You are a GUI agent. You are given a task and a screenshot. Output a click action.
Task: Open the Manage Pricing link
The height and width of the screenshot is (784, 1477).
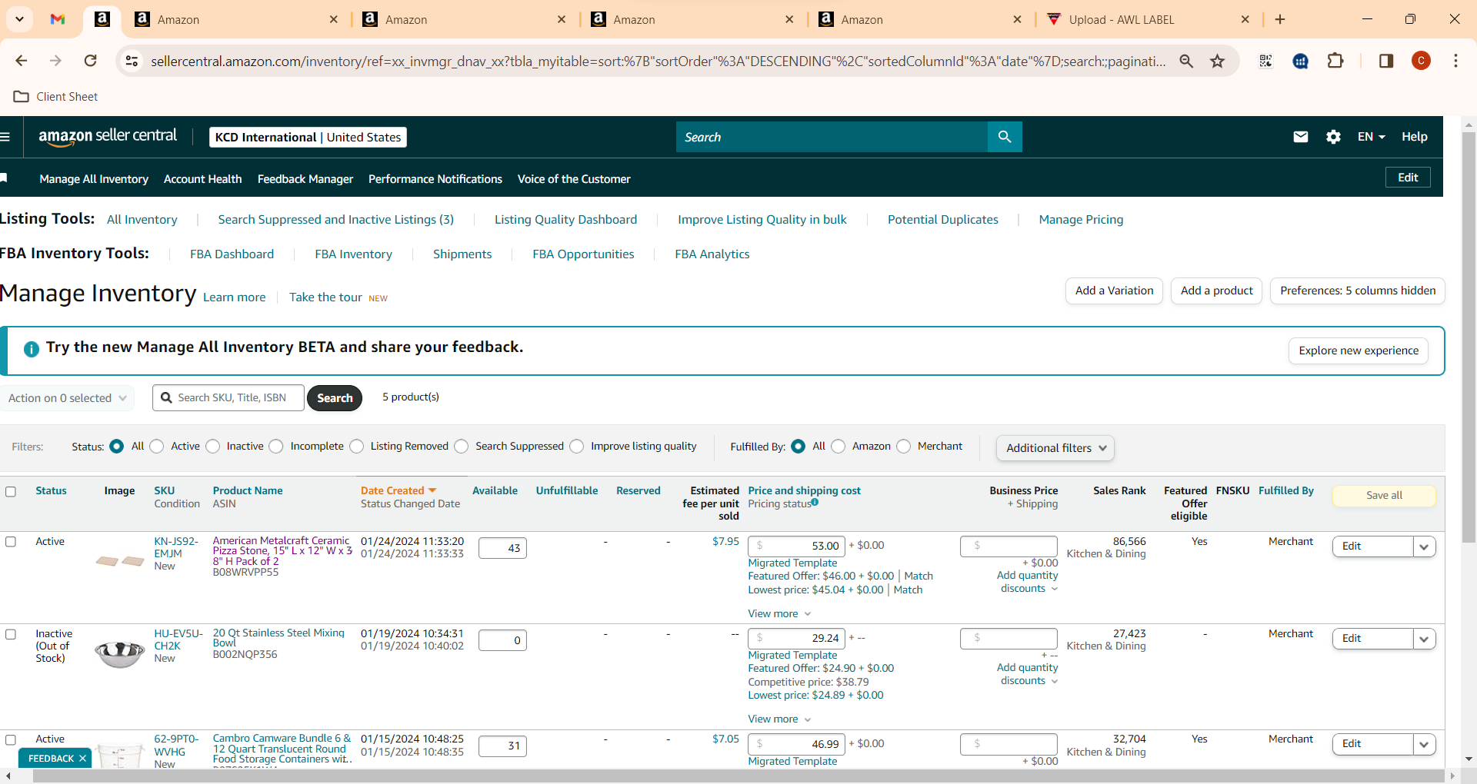coord(1081,220)
